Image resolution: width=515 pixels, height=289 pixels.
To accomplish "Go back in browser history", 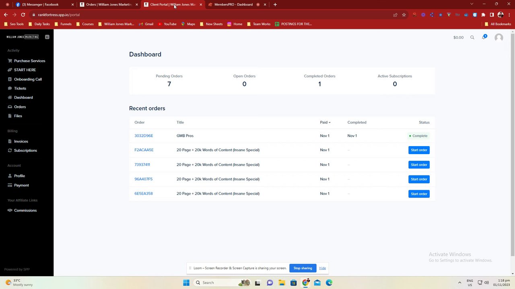I will coord(6,15).
